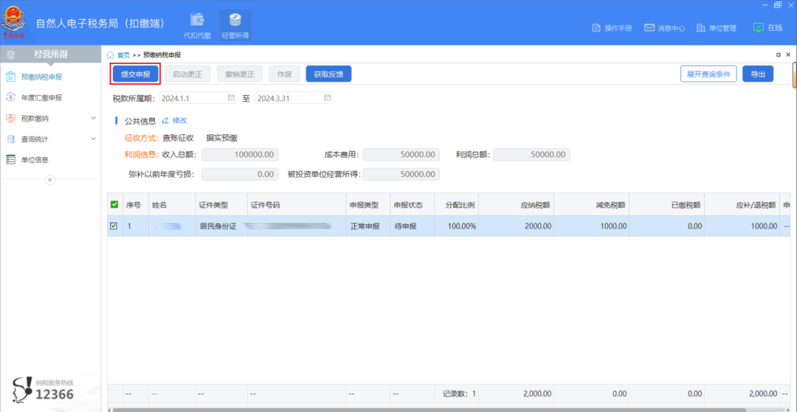The image size is (797, 412).
Task: Click the 证件类型 column header
Action: (221, 204)
